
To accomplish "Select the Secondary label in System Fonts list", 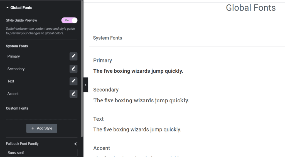I will [x=16, y=69].
